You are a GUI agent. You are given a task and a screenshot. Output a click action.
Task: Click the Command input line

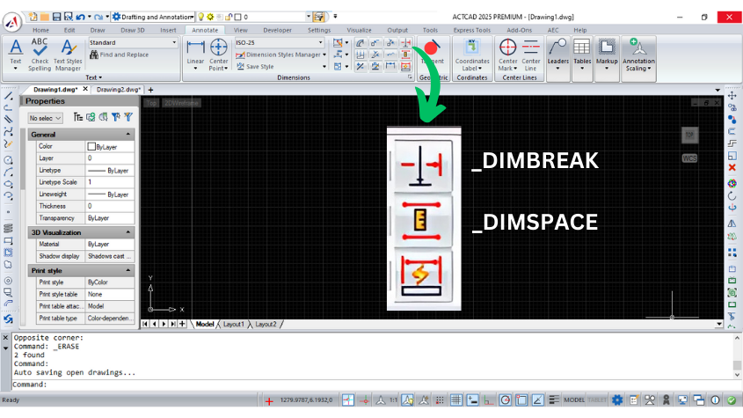(x=372, y=385)
